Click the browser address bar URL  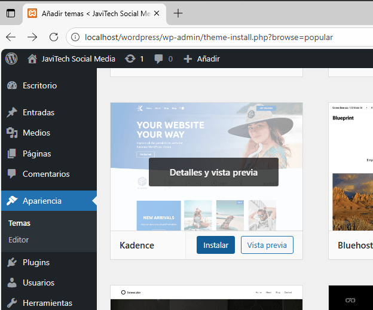click(209, 37)
